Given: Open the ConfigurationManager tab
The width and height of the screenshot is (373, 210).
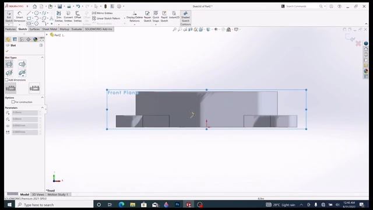Looking at the screenshot, I should click(22, 39).
